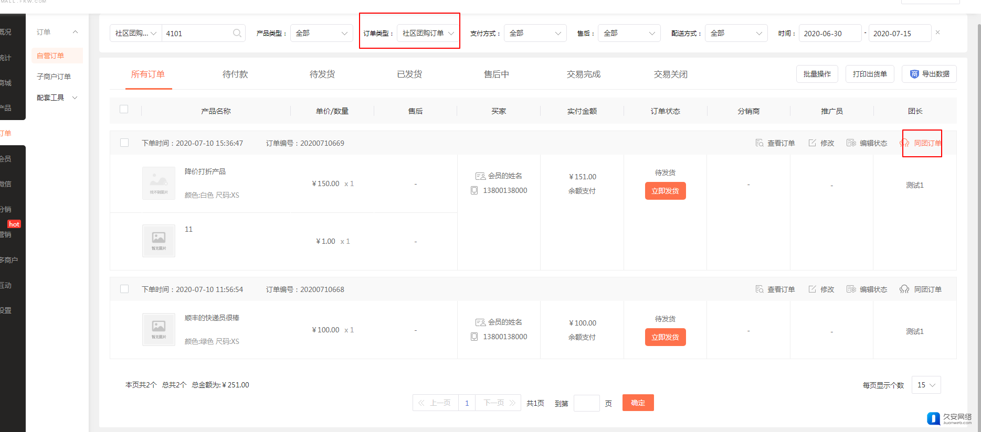The image size is (981, 432).
Task: Clear the date range with the X icon
Action: (937, 33)
